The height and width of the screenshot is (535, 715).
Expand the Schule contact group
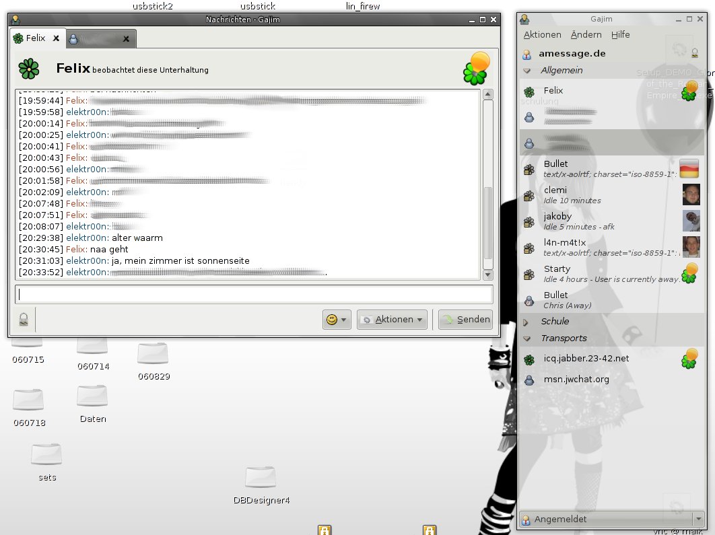pos(527,322)
